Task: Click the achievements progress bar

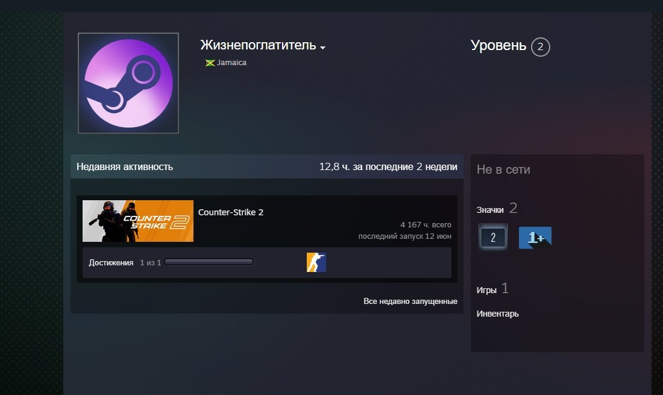Action: [x=209, y=262]
